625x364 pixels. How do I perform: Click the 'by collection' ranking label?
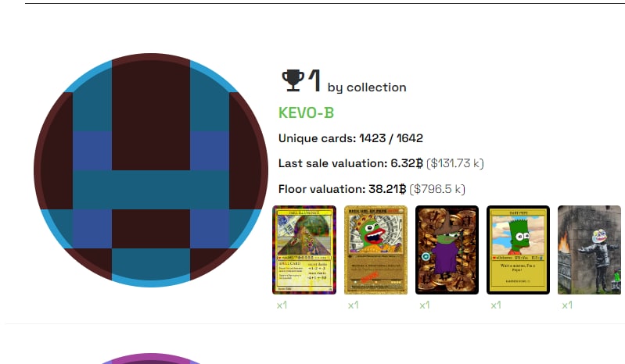click(x=367, y=87)
